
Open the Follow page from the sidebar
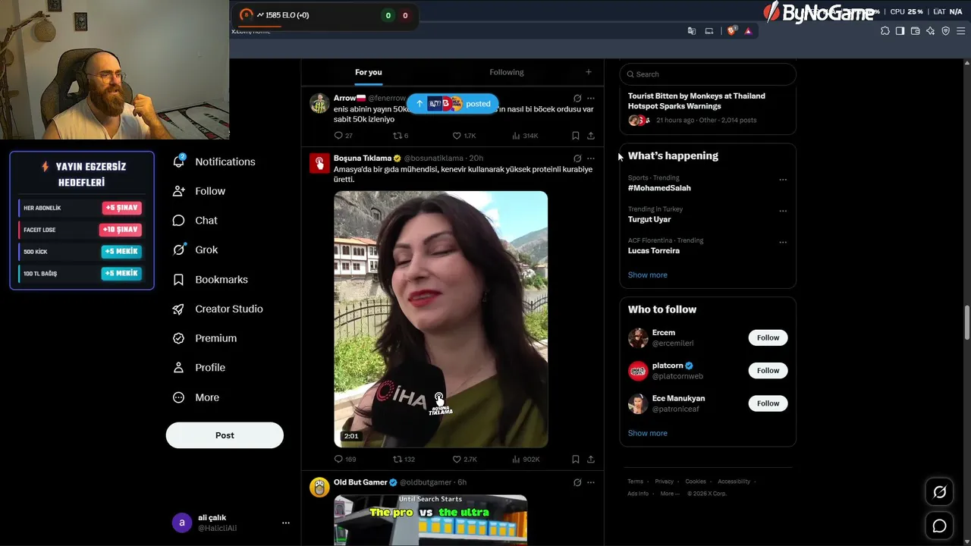199,191
